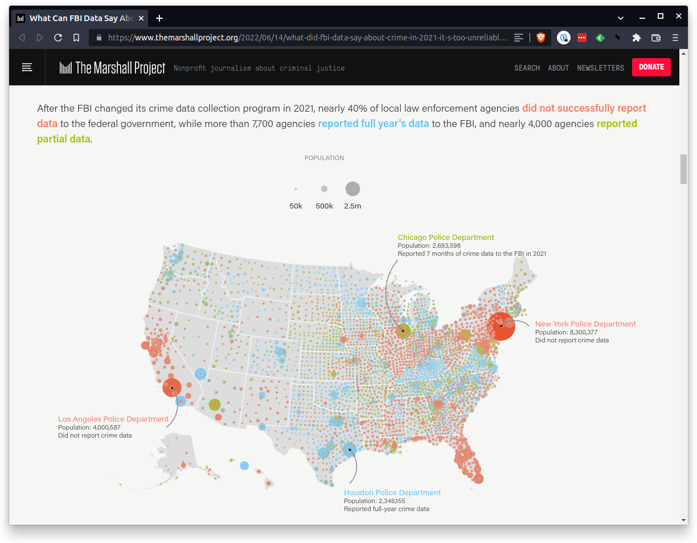Screen dimensions: 697x543
Task: Click the 'Chicago Police Department' label
Action: pos(446,237)
